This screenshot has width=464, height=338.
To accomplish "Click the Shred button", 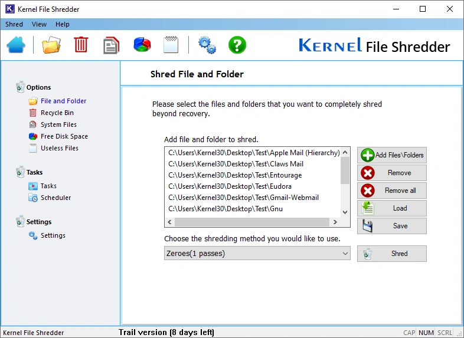I will 392,254.
